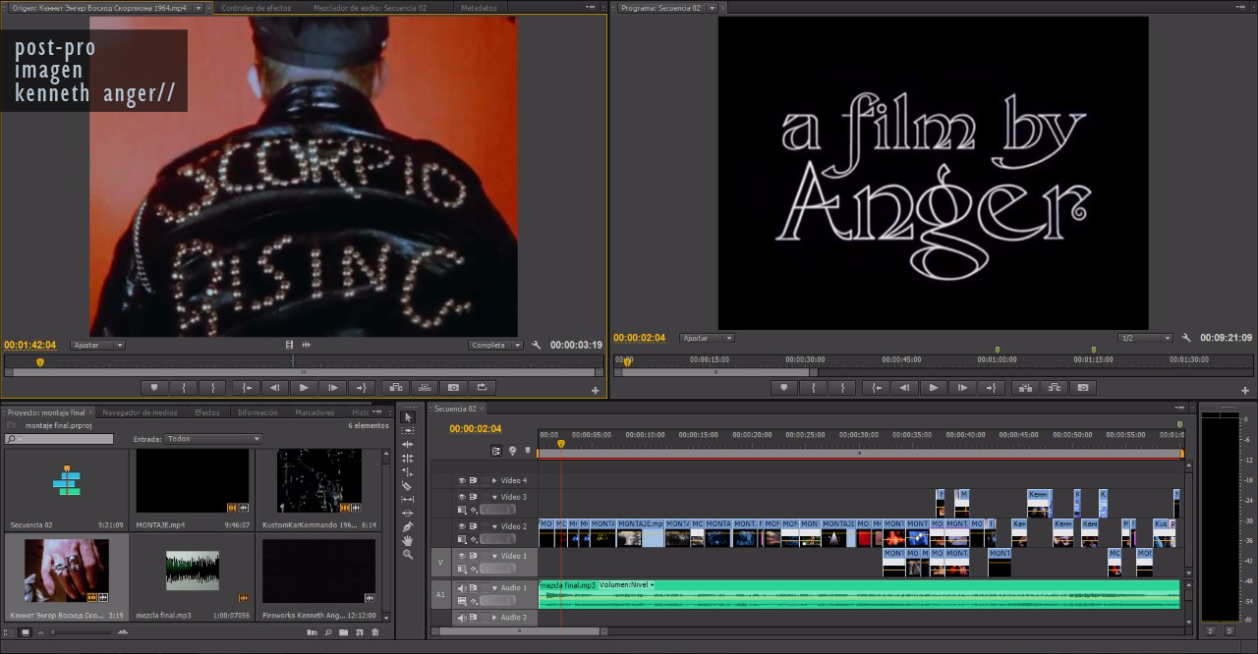The image size is (1258, 654).
Task: Go to In point in Source monitor
Action: click(246, 388)
